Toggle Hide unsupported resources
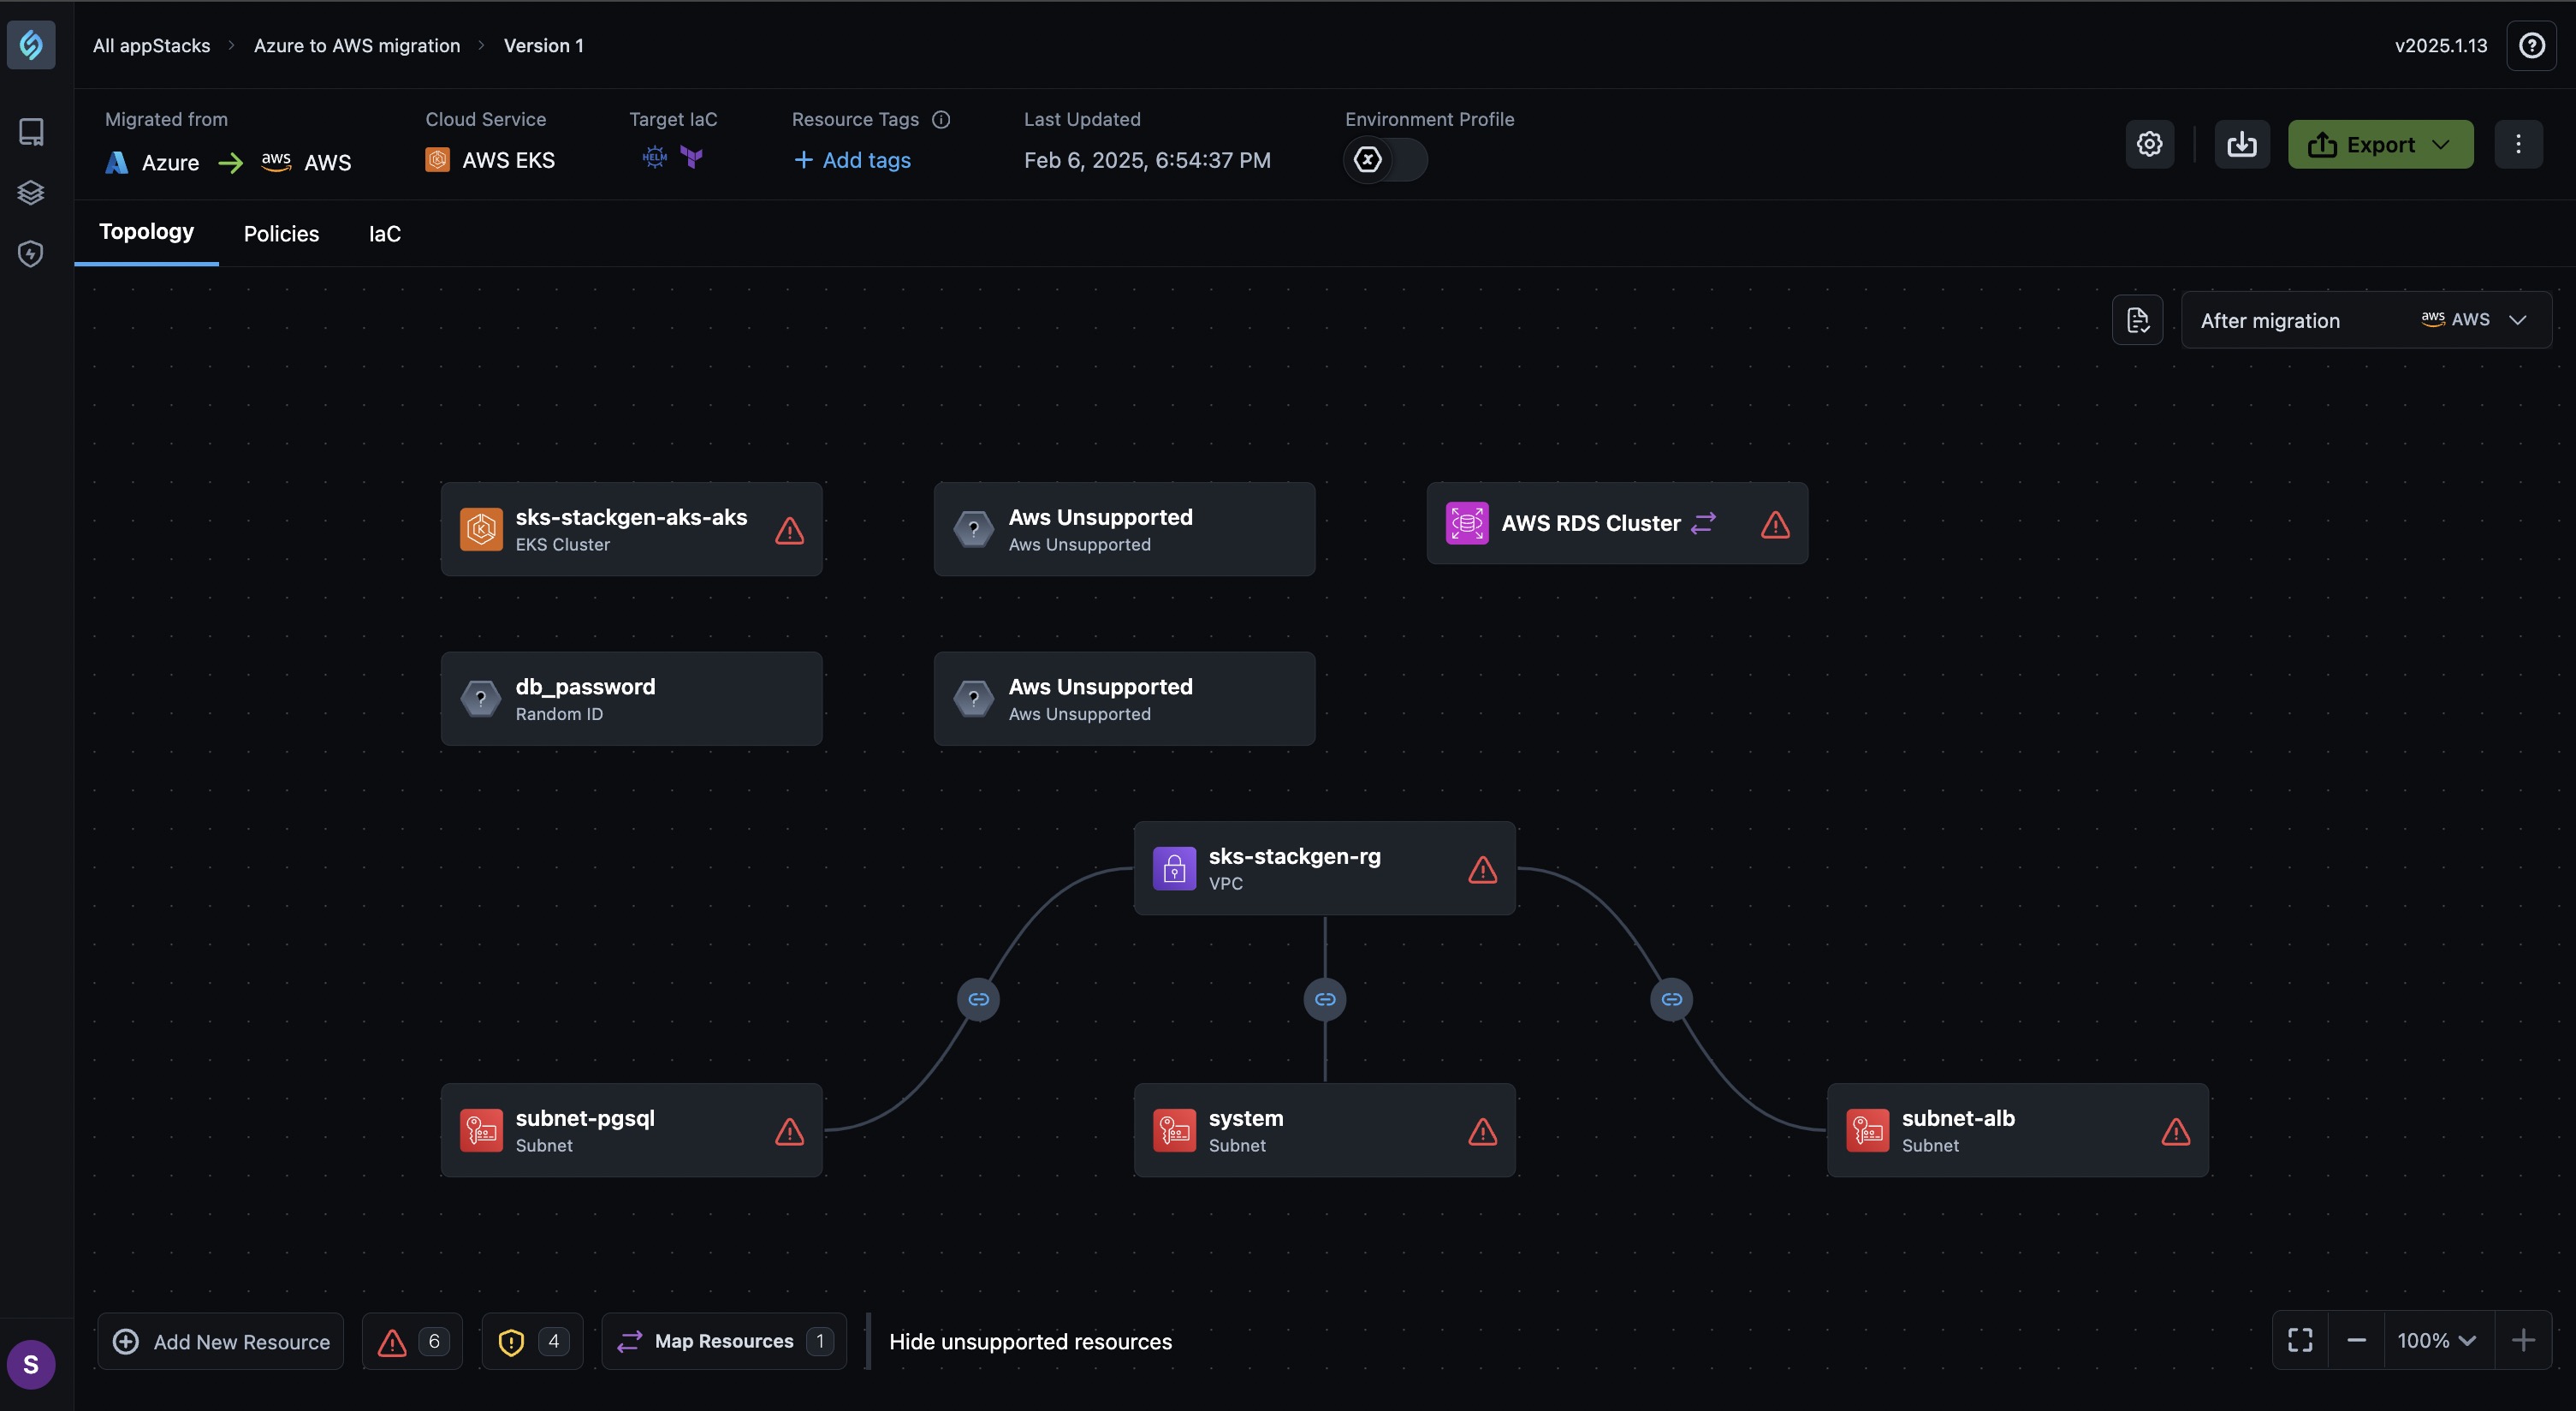The width and height of the screenshot is (2576, 1411). pyautogui.click(x=1030, y=1341)
